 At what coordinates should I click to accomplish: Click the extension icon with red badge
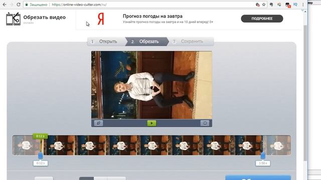click(287, 5)
